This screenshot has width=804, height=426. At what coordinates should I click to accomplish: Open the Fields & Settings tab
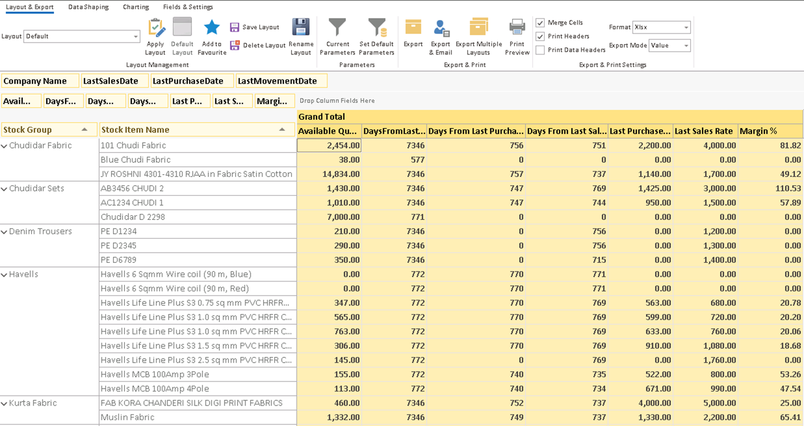pyautogui.click(x=188, y=7)
